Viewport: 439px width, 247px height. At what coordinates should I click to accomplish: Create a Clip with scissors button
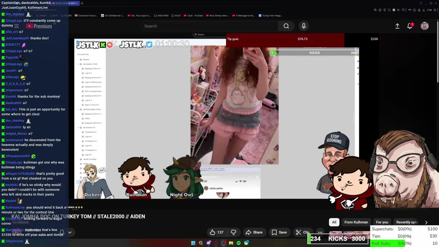(302, 232)
